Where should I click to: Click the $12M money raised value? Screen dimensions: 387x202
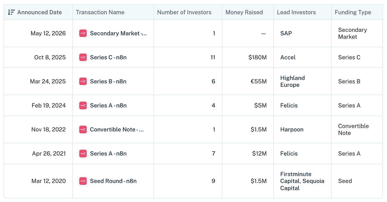259,153
